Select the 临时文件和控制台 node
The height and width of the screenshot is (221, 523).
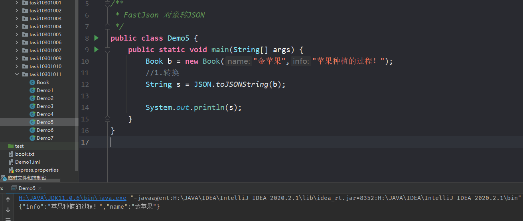pos(27,178)
